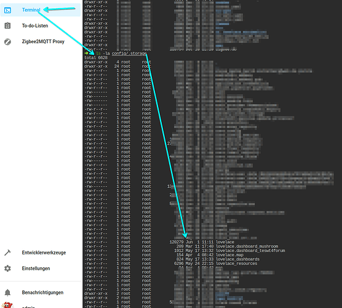
Task: Select the 'lovelace.dashboard_mushroom' file name
Action: point(247,246)
